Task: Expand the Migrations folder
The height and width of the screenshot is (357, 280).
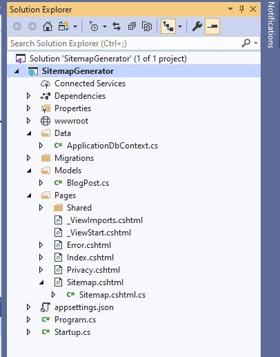Action: 28,158
